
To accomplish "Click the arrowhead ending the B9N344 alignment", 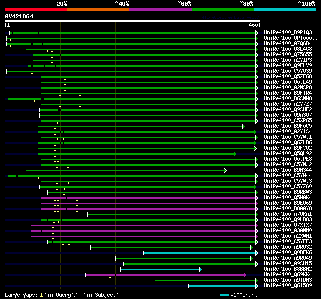I will click(x=225, y=170).
